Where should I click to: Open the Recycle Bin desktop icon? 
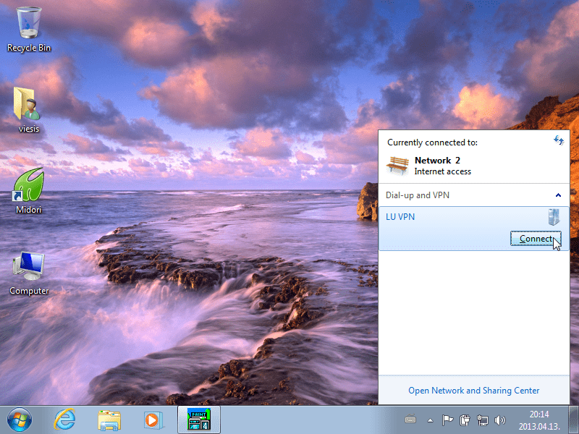coord(29,30)
